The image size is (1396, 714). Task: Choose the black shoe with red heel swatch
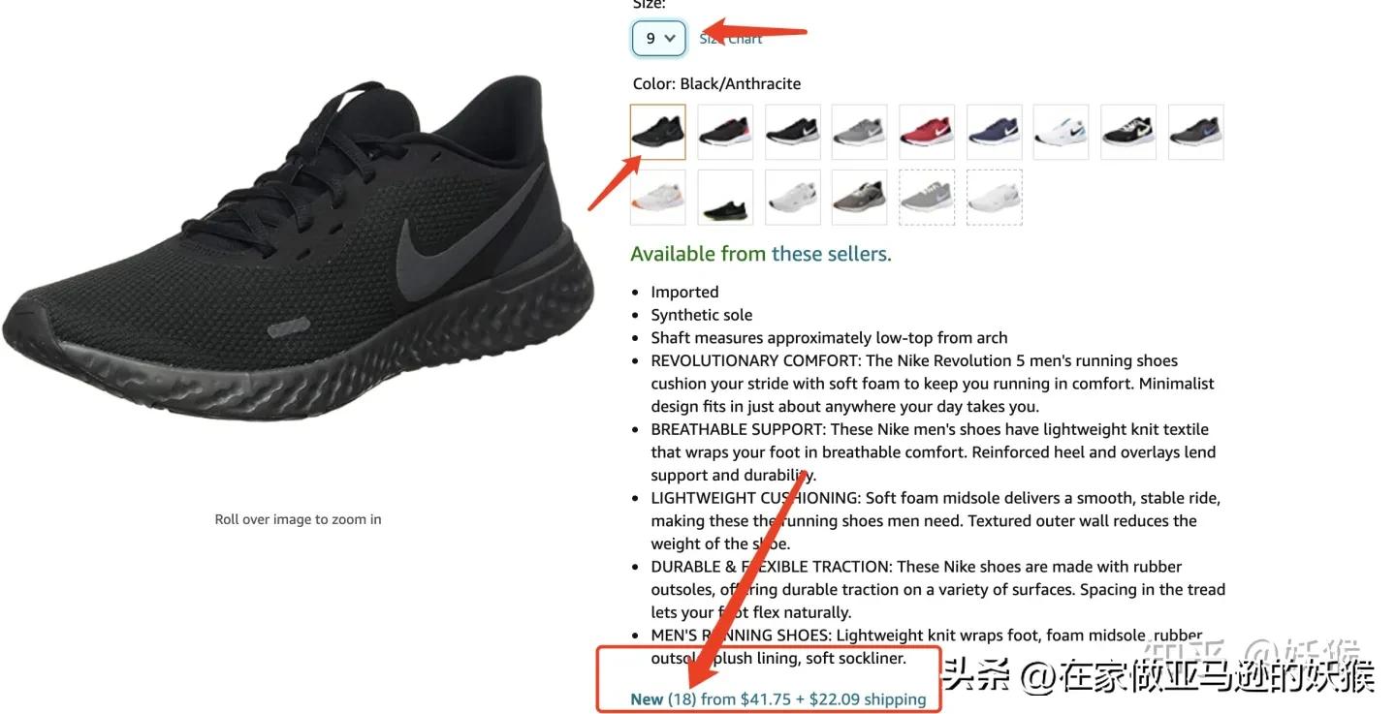(x=725, y=132)
